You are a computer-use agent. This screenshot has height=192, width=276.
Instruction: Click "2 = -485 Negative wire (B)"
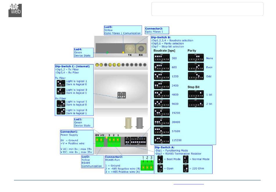tap(123, 169)
